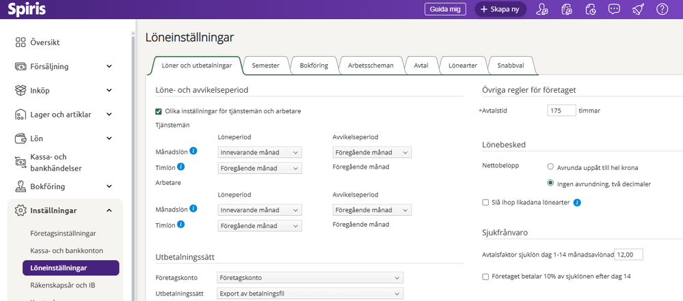The image size is (683, 301).
Task: Switch to the Lönearter tab
Action: [463, 66]
